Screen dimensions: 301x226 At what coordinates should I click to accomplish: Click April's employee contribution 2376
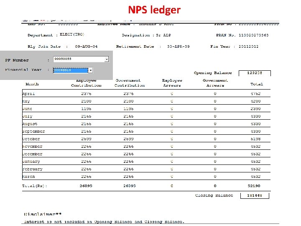pyautogui.click(x=86, y=94)
